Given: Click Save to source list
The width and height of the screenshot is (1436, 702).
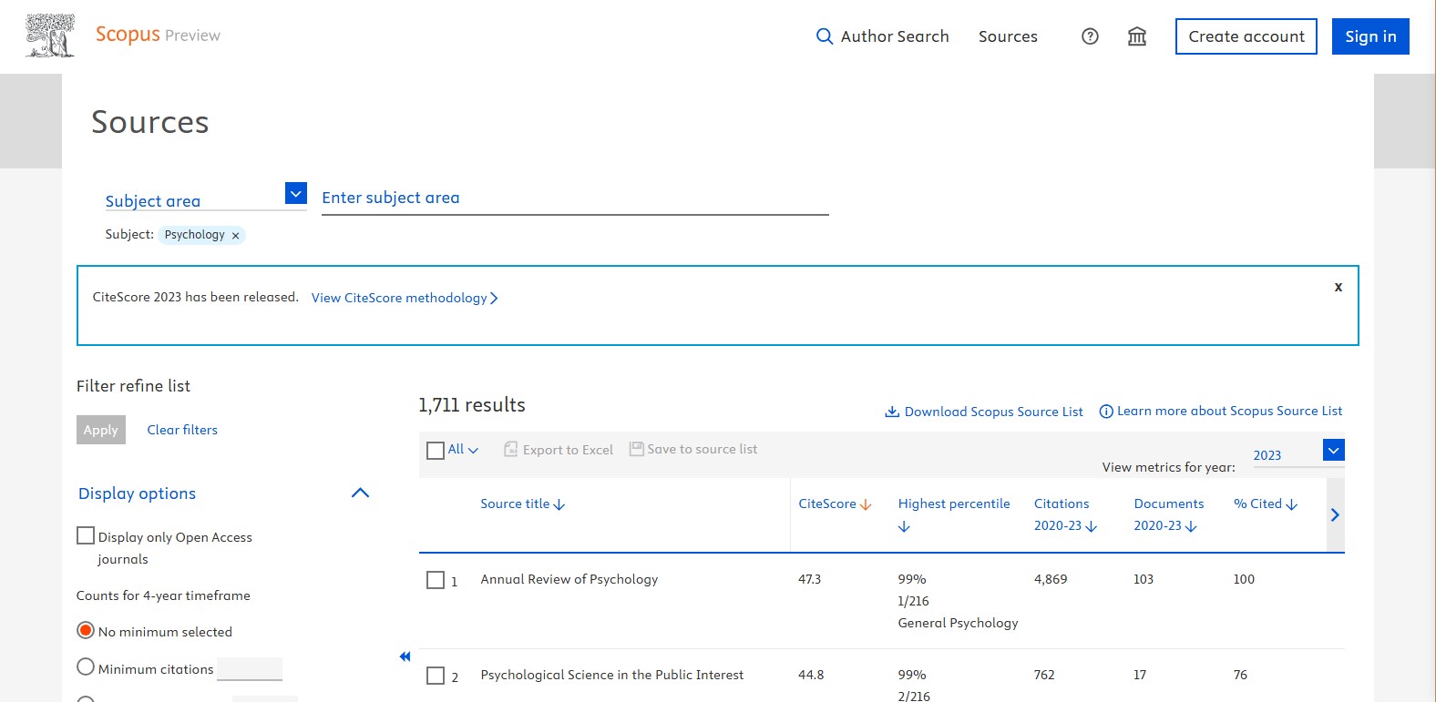Looking at the screenshot, I should pyautogui.click(x=693, y=449).
